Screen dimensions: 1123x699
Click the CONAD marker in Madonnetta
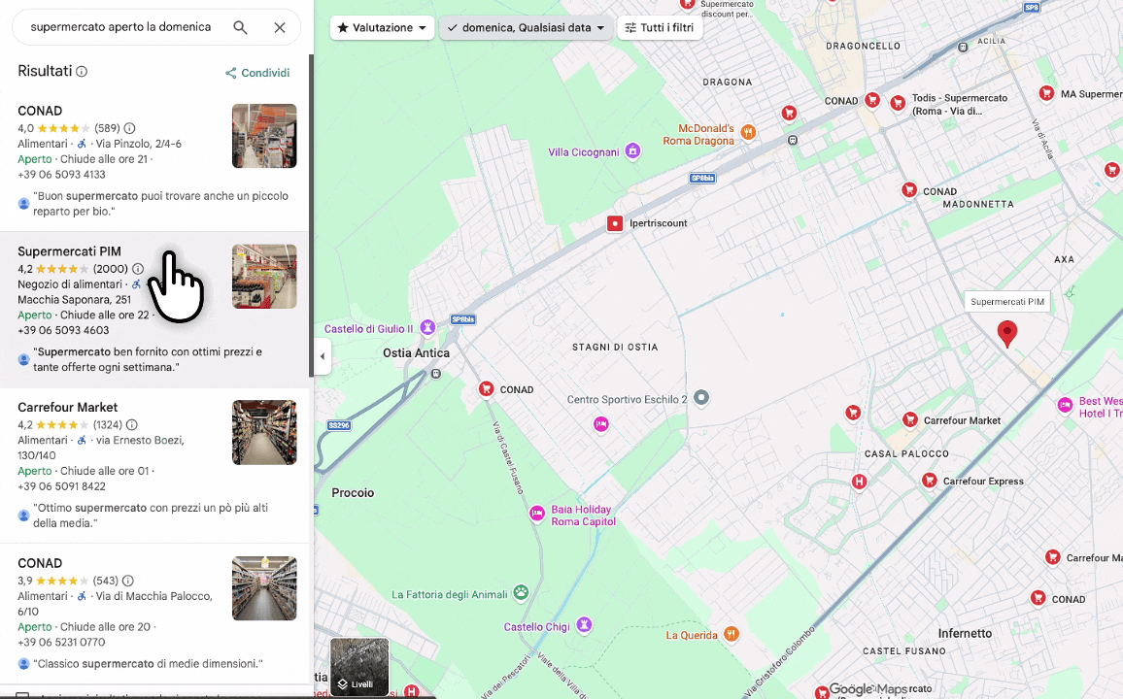(x=909, y=189)
